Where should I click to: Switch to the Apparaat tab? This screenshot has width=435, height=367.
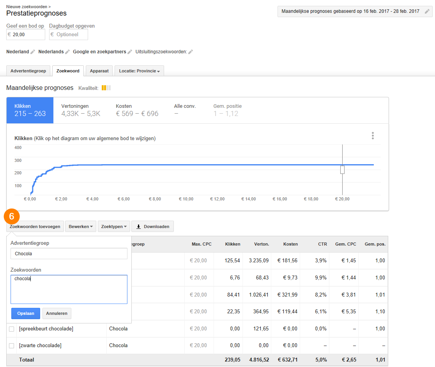click(x=99, y=71)
